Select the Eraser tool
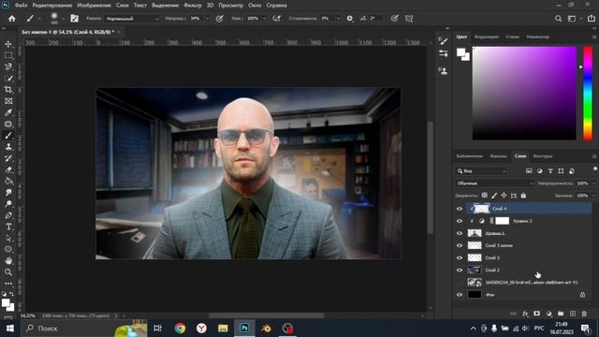This screenshot has height=337, width=599. (8, 169)
